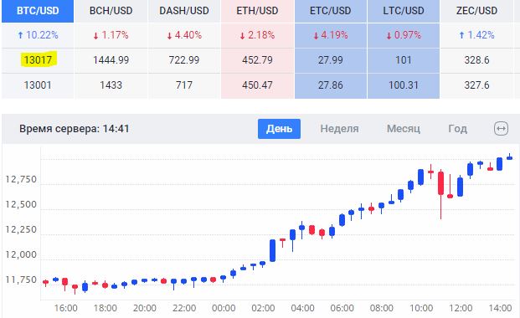This screenshot has width=520, height=318.
Task: Click the 04:00 time axis label
Action: point(302,308)
